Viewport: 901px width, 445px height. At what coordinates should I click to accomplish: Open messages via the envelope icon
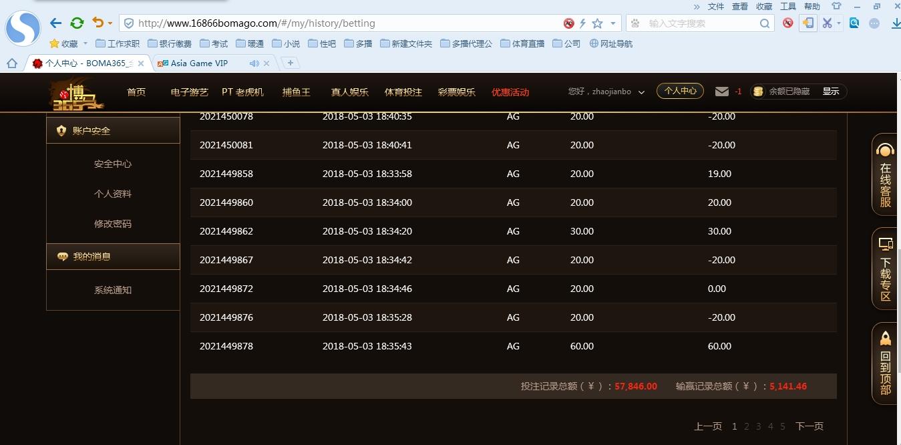721,92
